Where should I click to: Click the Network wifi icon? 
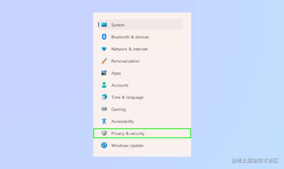click(104, 49)
